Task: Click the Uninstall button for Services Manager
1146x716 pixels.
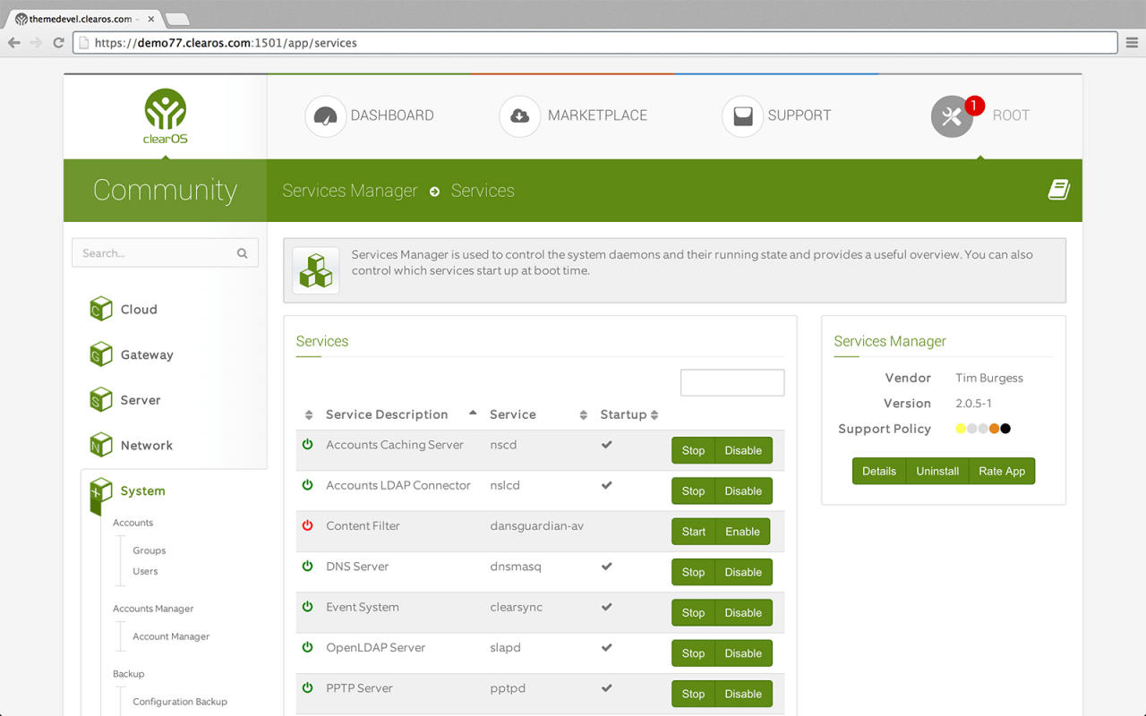Action: coord(937,471)
